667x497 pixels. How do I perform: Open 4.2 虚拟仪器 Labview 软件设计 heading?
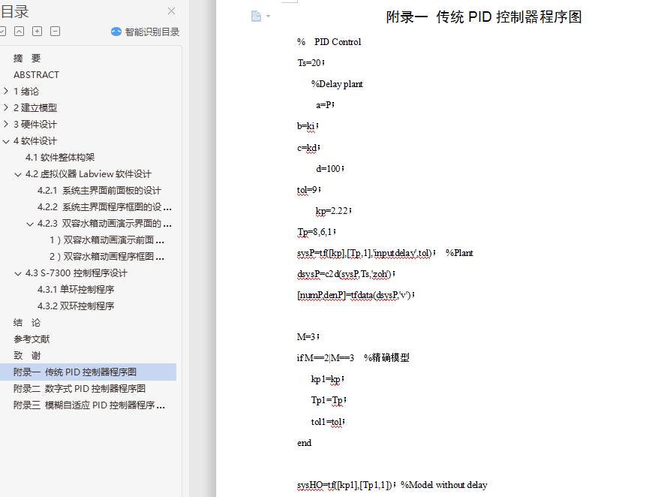pos(88,174)
